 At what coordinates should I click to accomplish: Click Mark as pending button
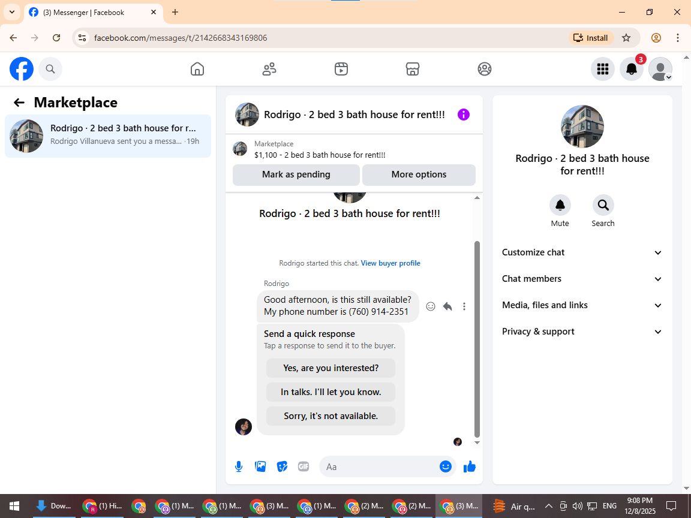(x=296, y=174)
